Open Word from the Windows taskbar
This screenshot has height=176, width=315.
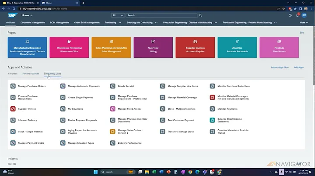pyautogui.click(x=161, y=172)
